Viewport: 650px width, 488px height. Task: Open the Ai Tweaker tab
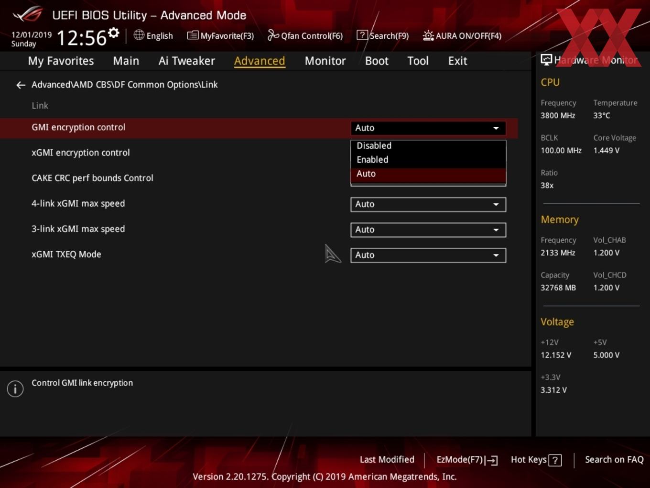[186, 61]
